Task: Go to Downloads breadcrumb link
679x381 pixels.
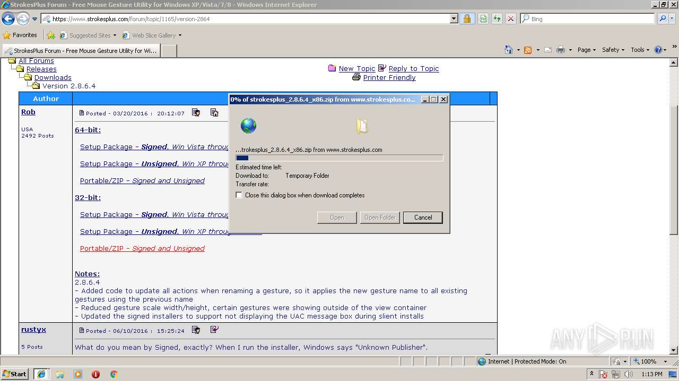Action: [x=53, y=77]
